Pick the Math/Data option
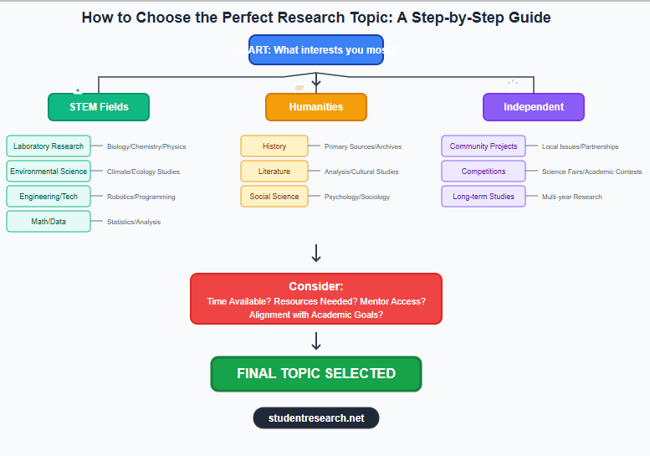Viewport: 650px width, 456px height. (49, 222)
